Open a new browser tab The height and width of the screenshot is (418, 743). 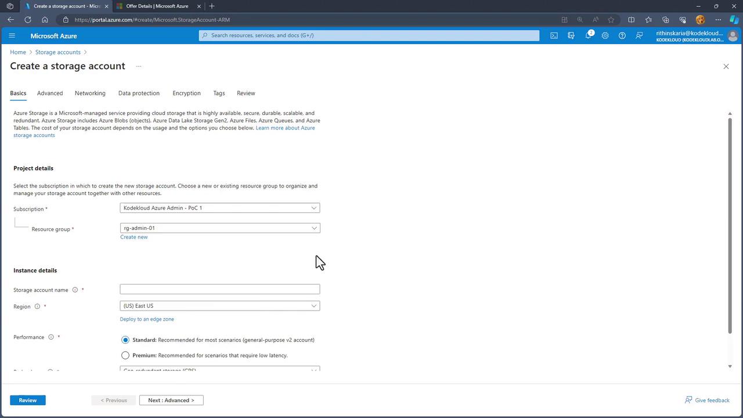pos(212,6)
